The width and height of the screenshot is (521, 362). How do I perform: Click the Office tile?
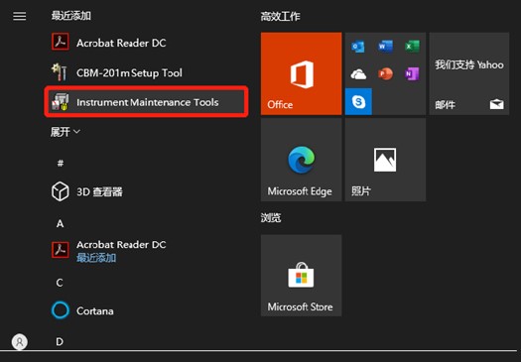click(301, 73)
